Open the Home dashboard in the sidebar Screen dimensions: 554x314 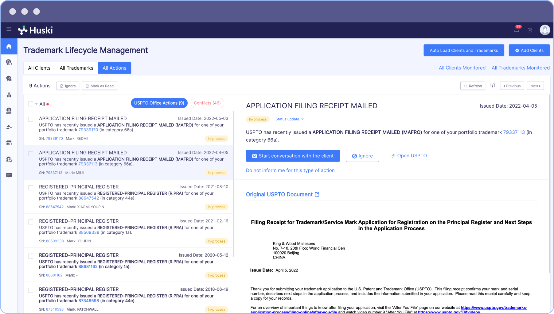[9, 47]
